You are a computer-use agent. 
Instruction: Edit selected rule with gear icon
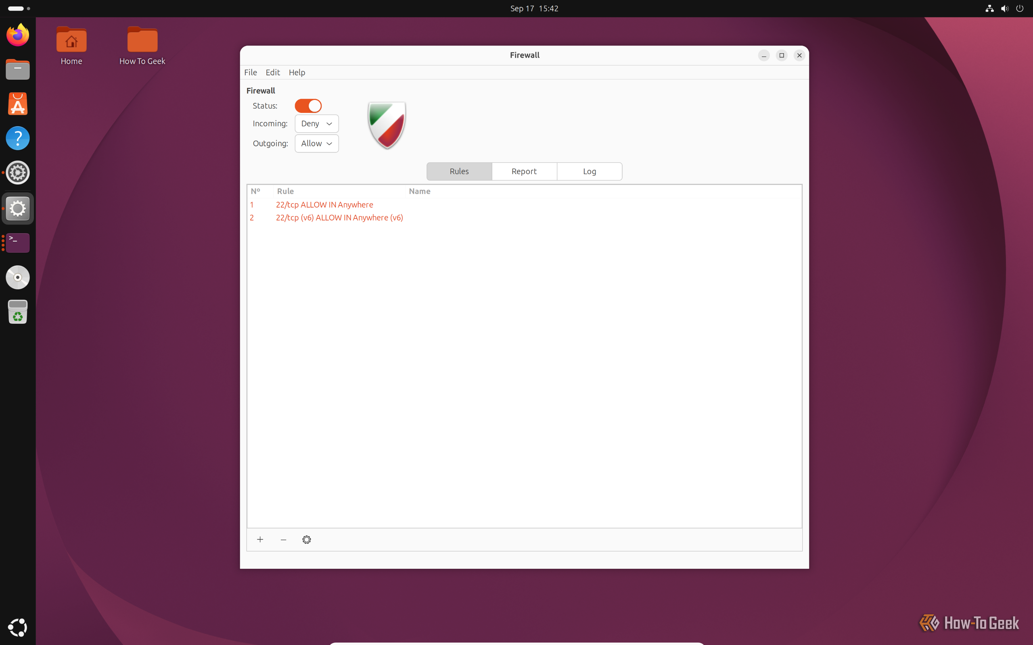click(x=307, y=540)
